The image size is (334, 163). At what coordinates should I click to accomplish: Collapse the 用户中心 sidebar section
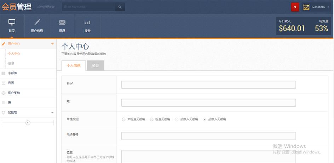coord(52,44)
